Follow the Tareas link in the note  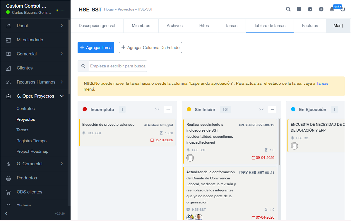coord(322,84)
